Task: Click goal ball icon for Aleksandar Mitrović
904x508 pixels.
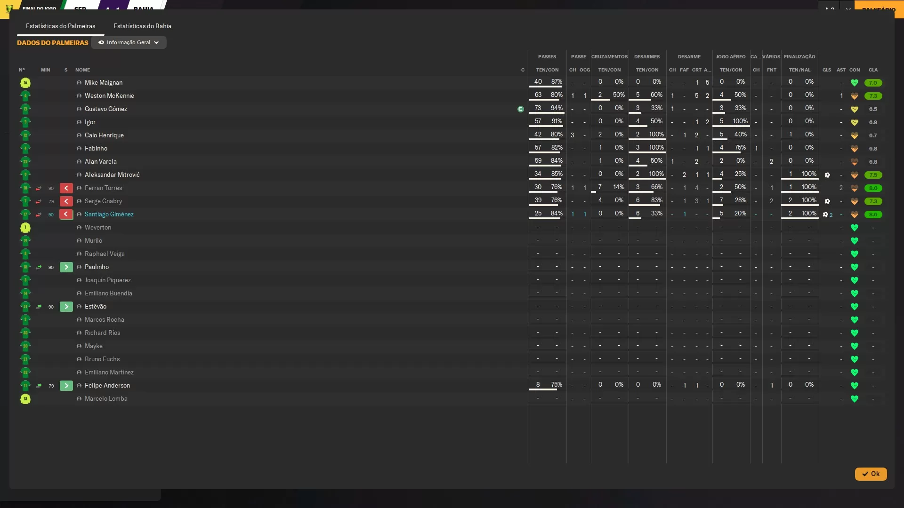Action: (827, 175)
